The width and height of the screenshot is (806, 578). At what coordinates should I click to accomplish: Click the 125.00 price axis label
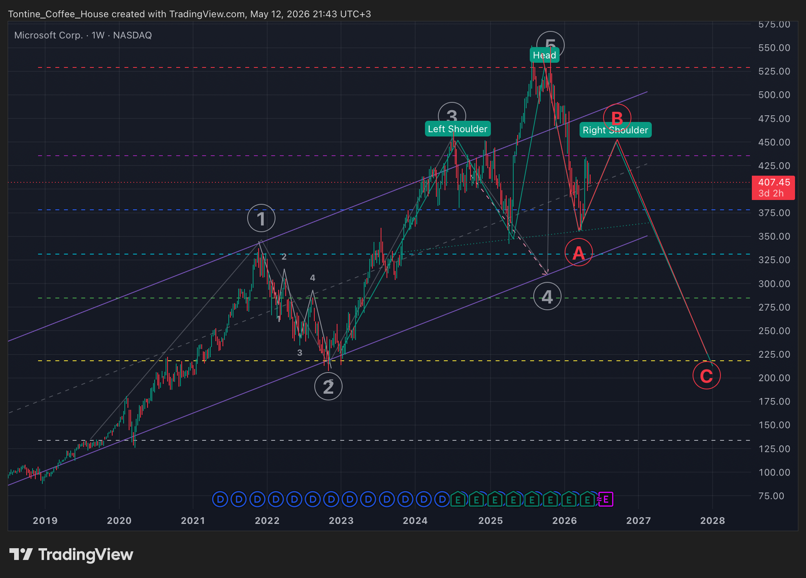774,449
